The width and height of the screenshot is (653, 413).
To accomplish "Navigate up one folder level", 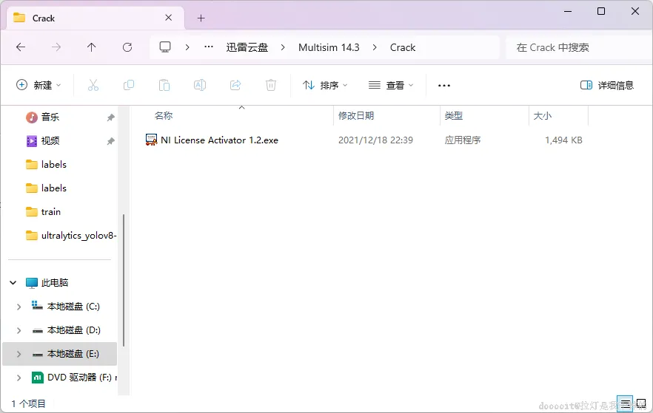I will click(x=92, y=47).
